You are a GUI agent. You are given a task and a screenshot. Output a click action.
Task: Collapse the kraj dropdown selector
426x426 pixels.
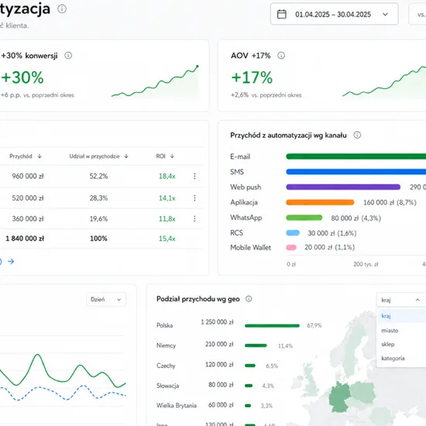click(401, 300)
